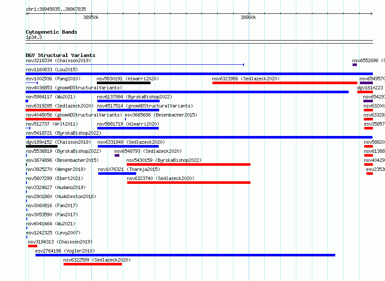Click the red bar of nsv6323986 (Sedlazeck2020)
385x281 pixels.
coord(285,83)
